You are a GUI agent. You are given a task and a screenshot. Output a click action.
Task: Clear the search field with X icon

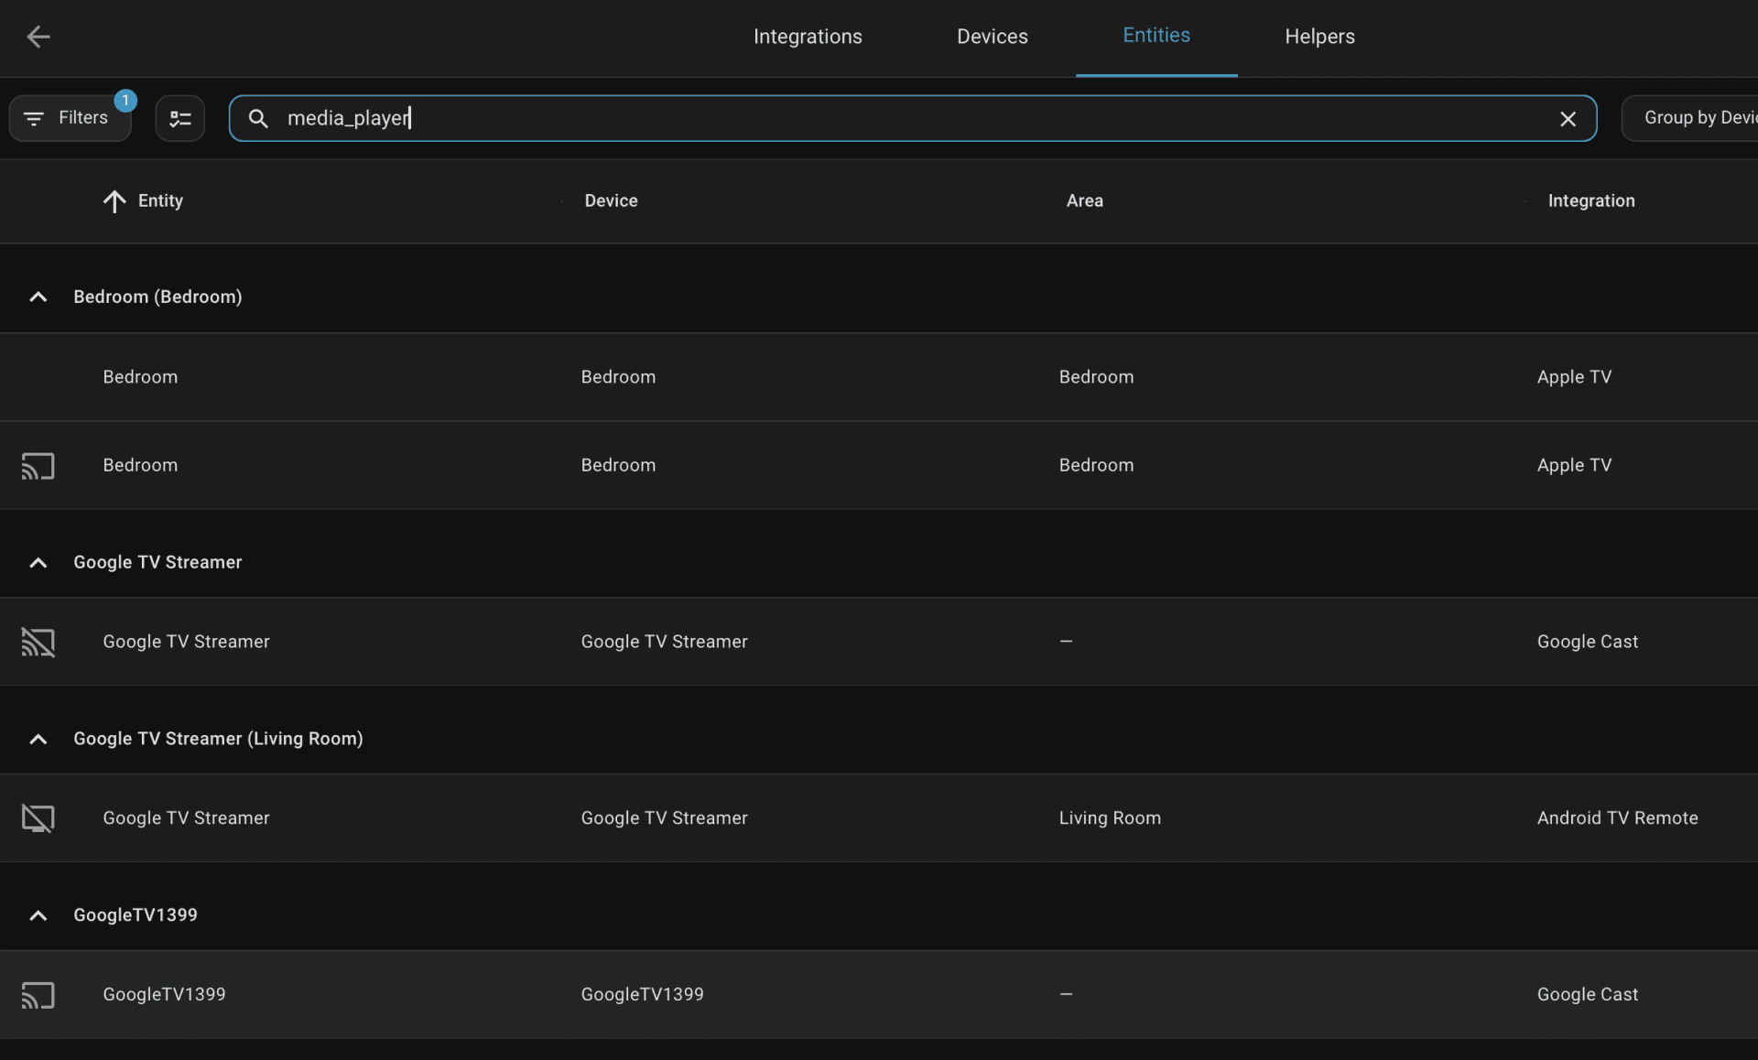1568,119
